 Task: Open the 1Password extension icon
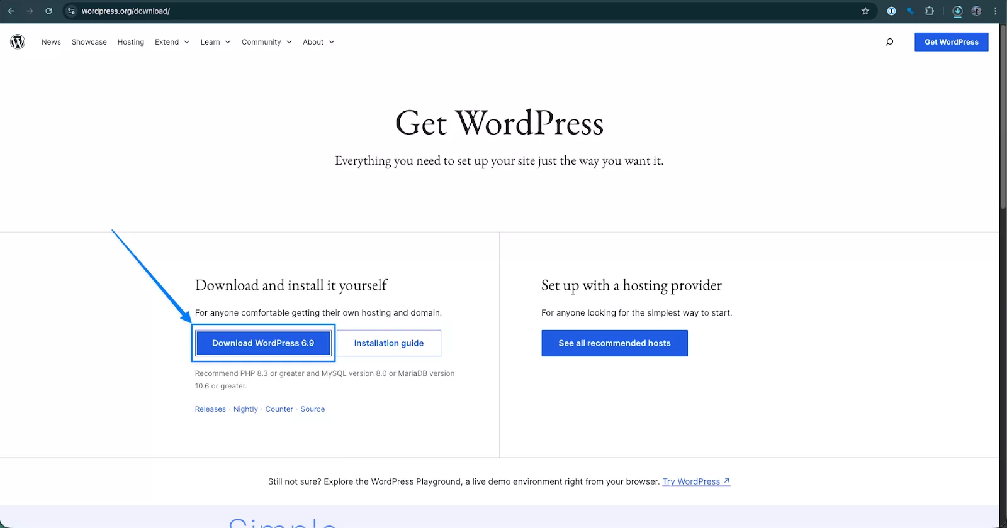point(891,11)
